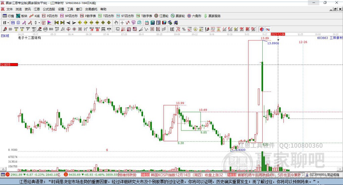The height and width of the screenshot is (185, 343).
Task: Open the 江恩 menu
Action: click(37, 9)
